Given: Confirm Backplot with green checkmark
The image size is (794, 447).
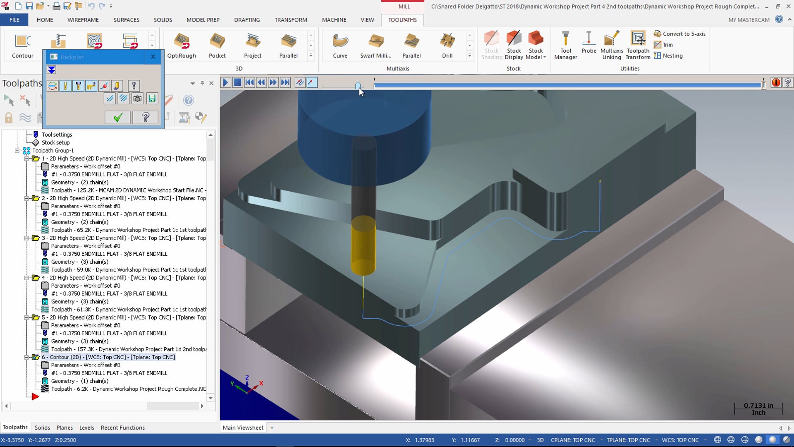Looking at the screenshot, I should click(118, 118).
